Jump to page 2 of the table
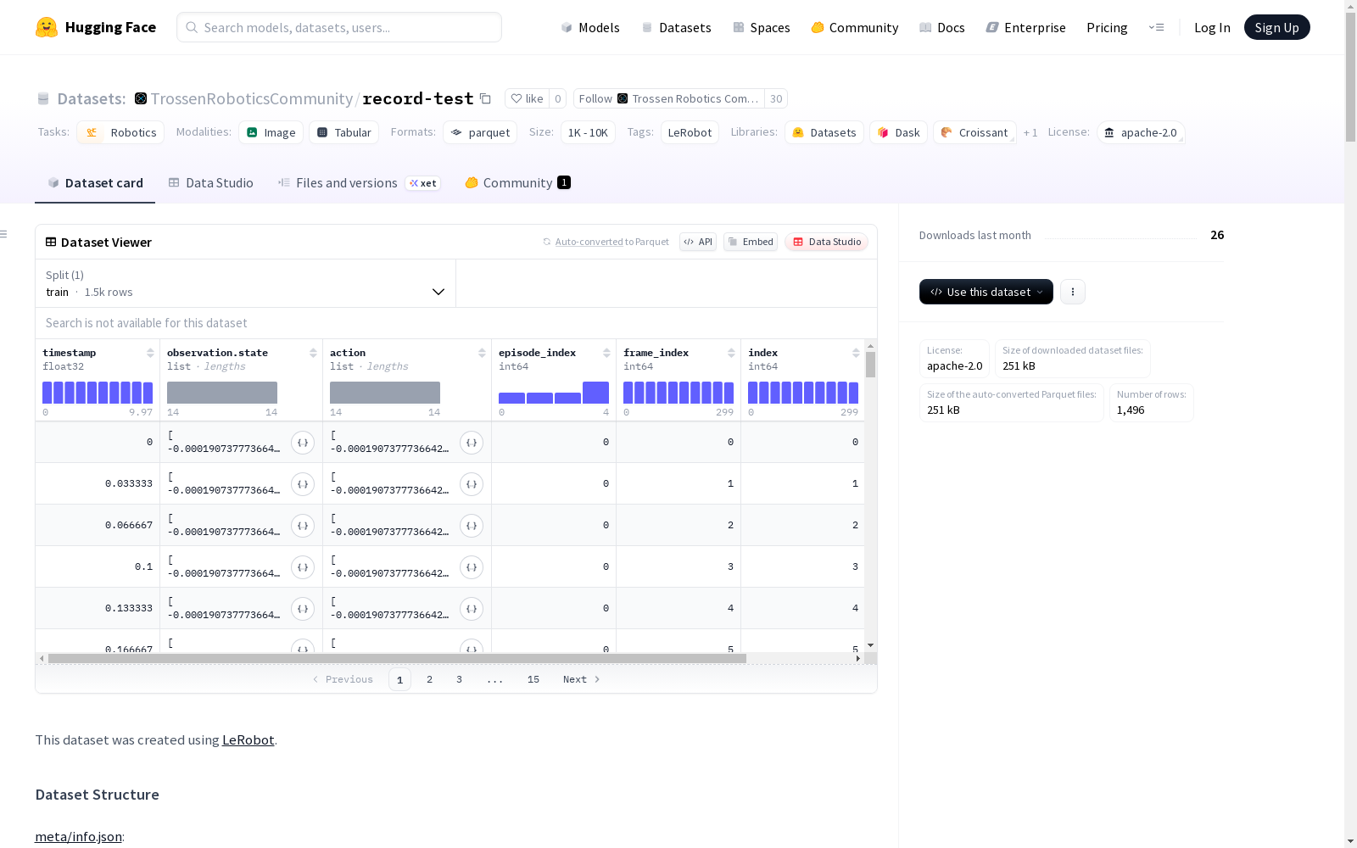The height and width of the screenshot is (848, 1357). 430,679
